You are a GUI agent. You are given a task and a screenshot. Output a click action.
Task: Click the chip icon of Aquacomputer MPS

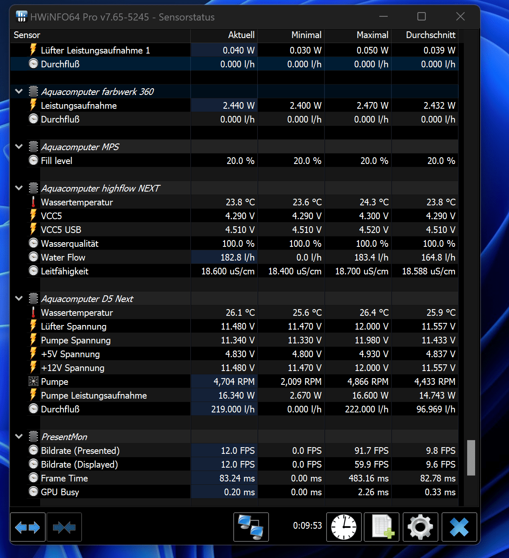(33, 147)
